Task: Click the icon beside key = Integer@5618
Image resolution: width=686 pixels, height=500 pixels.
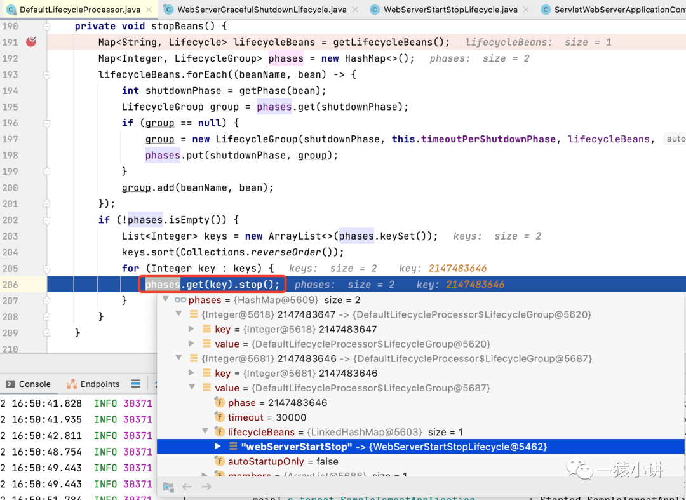Action: pos(207,329)
